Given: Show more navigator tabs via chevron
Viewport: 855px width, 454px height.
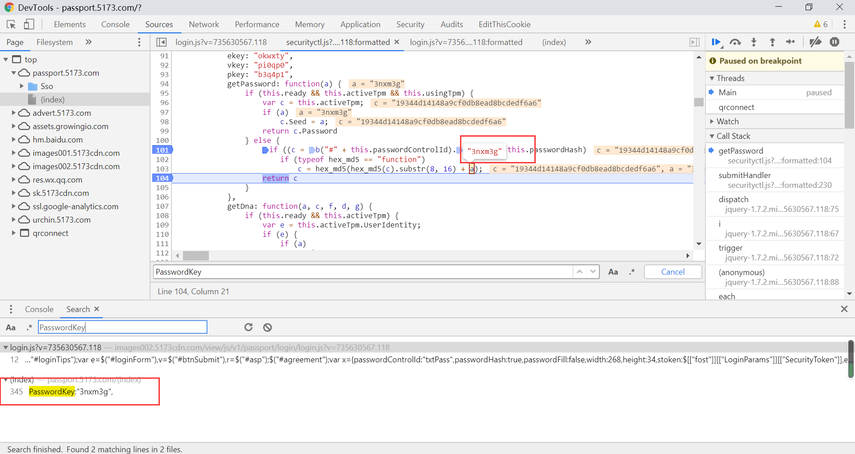Looking at the screenshot, I should tap(89, 42).
